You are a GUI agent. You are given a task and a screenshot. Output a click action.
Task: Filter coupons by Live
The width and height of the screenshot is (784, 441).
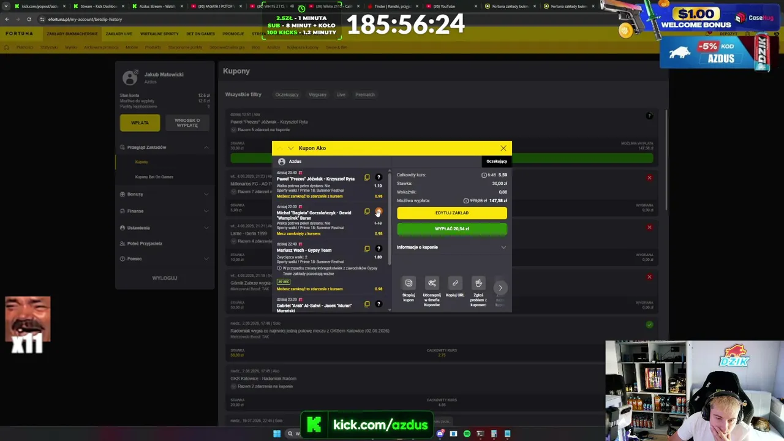[341, 95]
